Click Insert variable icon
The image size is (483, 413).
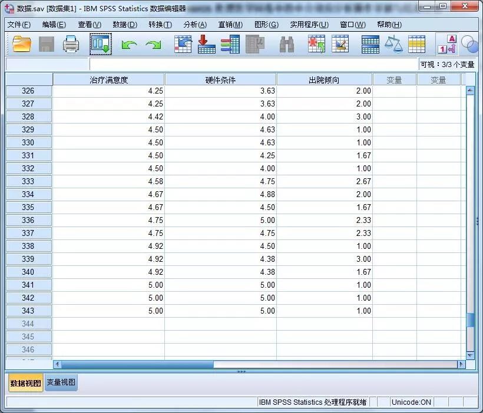(340, 44)
